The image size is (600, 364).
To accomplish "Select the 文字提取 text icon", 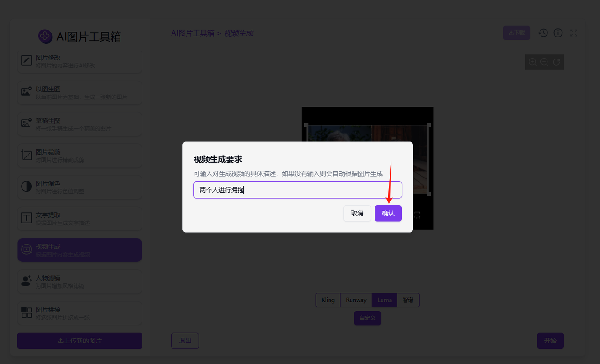I will point(27,217).
